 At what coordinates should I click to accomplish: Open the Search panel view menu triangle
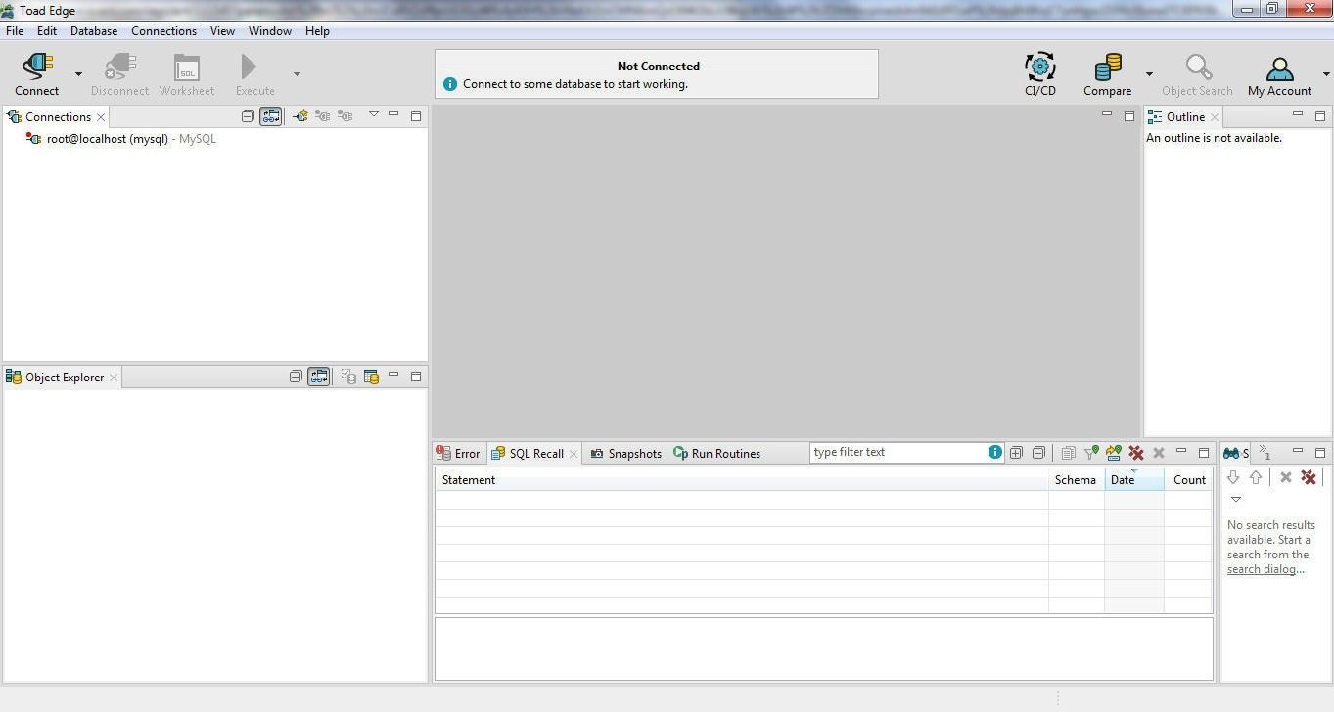click(1235, 499)
